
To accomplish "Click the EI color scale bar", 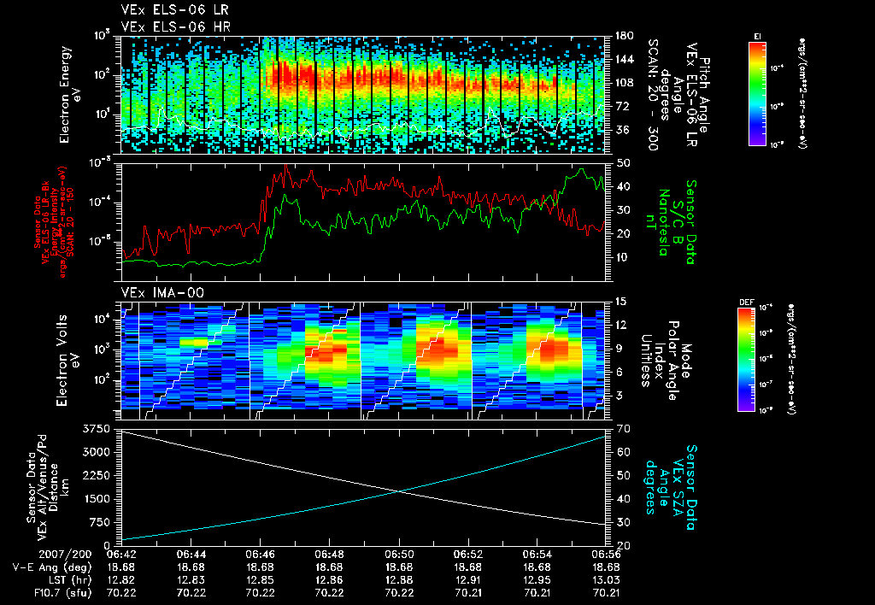I will [757, 93].
